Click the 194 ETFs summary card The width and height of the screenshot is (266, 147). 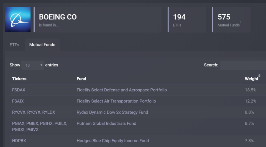[x=187, y=20]
